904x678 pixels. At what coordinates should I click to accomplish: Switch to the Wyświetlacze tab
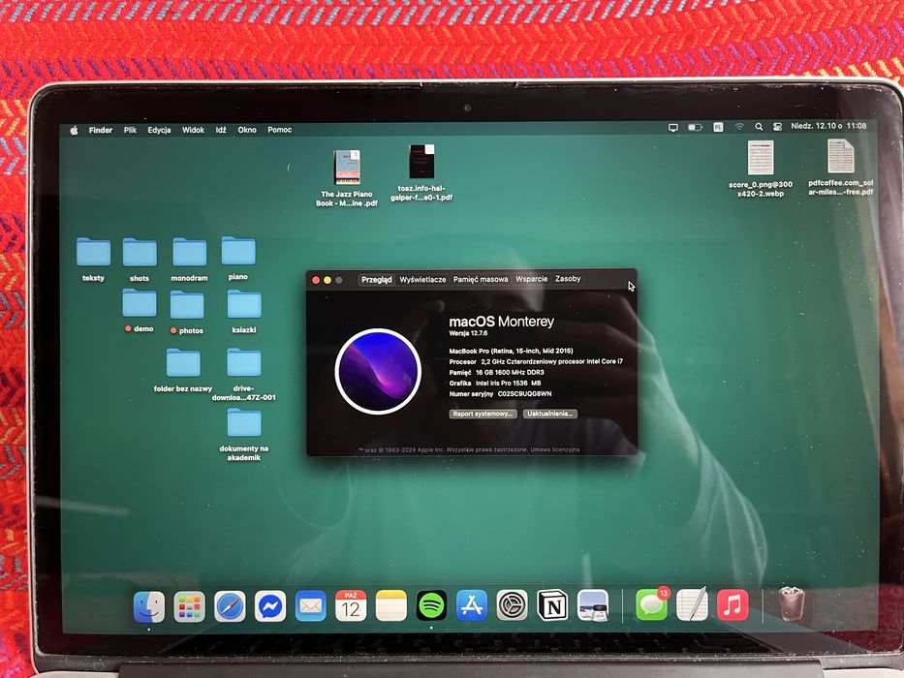(x=422, y=280)
